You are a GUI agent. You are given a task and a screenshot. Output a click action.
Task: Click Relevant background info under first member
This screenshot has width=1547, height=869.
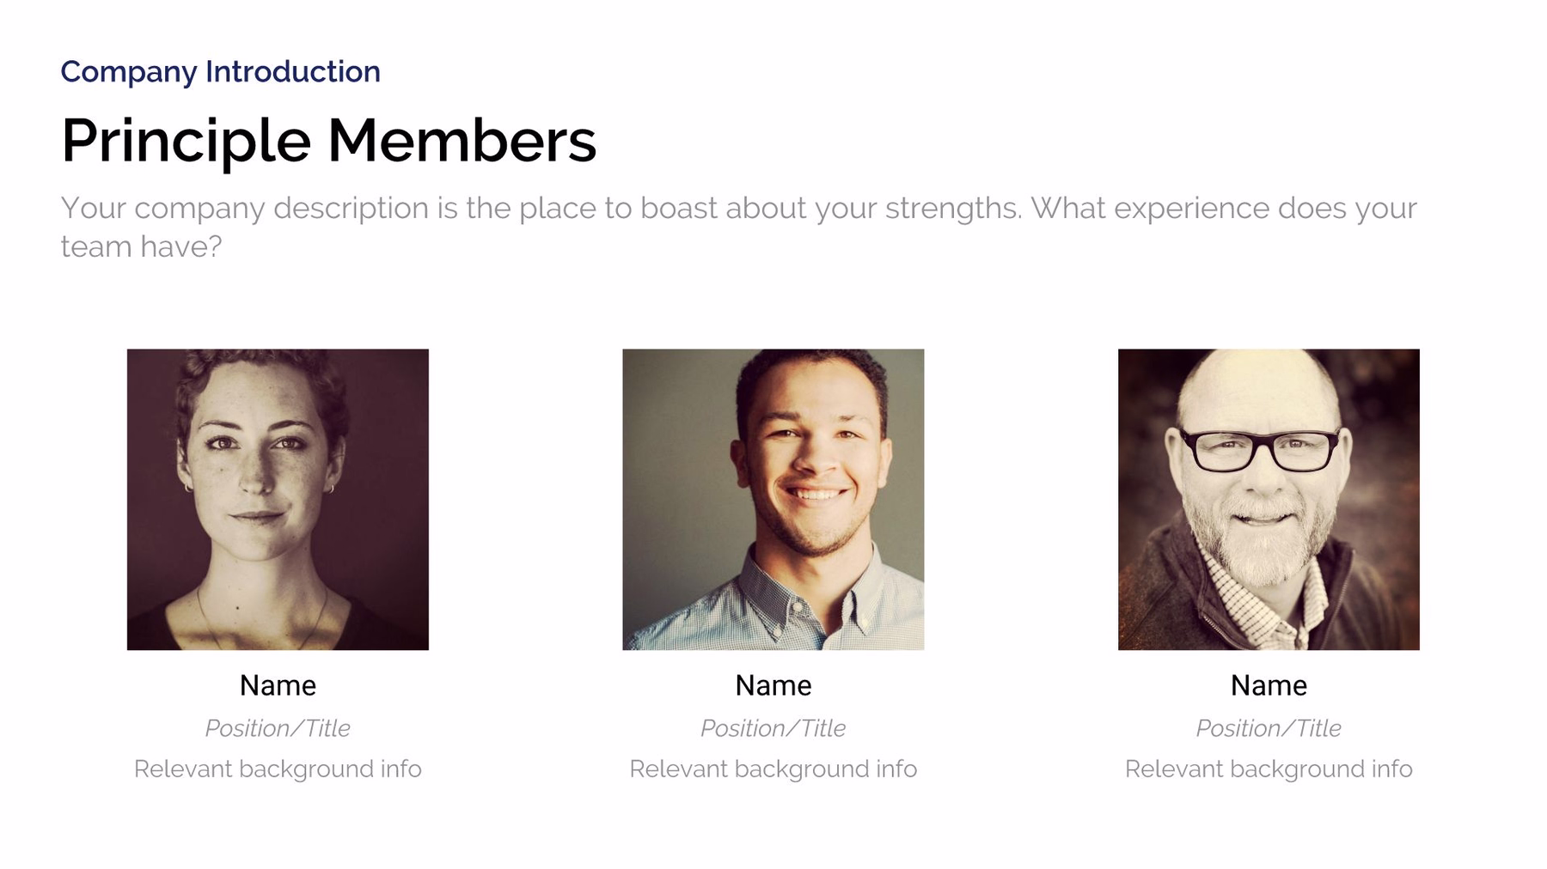point(278,769)
